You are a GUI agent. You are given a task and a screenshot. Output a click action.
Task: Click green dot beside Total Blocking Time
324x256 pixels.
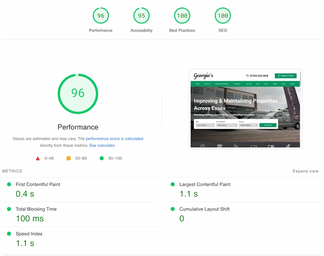(9, 209)
